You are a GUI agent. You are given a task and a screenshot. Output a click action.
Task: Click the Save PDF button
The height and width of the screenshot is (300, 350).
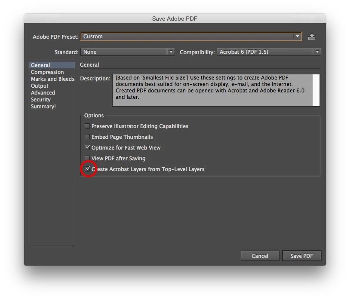click(x=301, y=256)
